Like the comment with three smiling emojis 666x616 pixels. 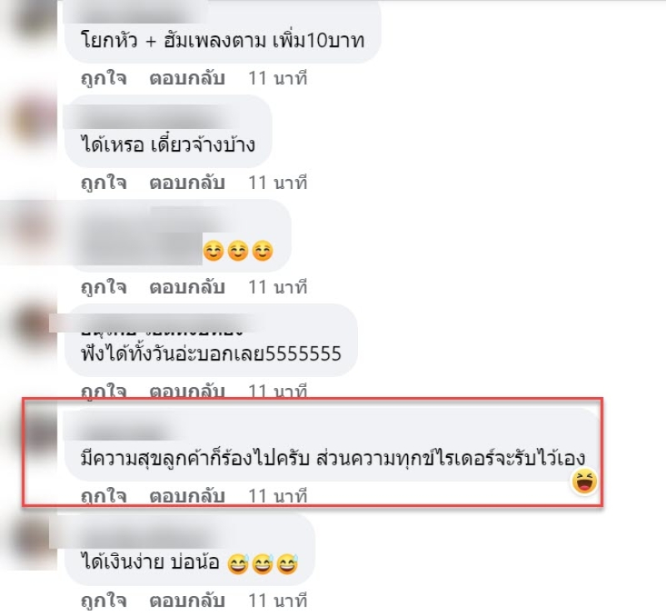point(103,287)
